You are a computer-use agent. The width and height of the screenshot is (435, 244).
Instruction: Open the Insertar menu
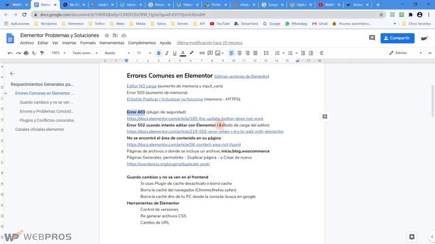coord(69,43)
